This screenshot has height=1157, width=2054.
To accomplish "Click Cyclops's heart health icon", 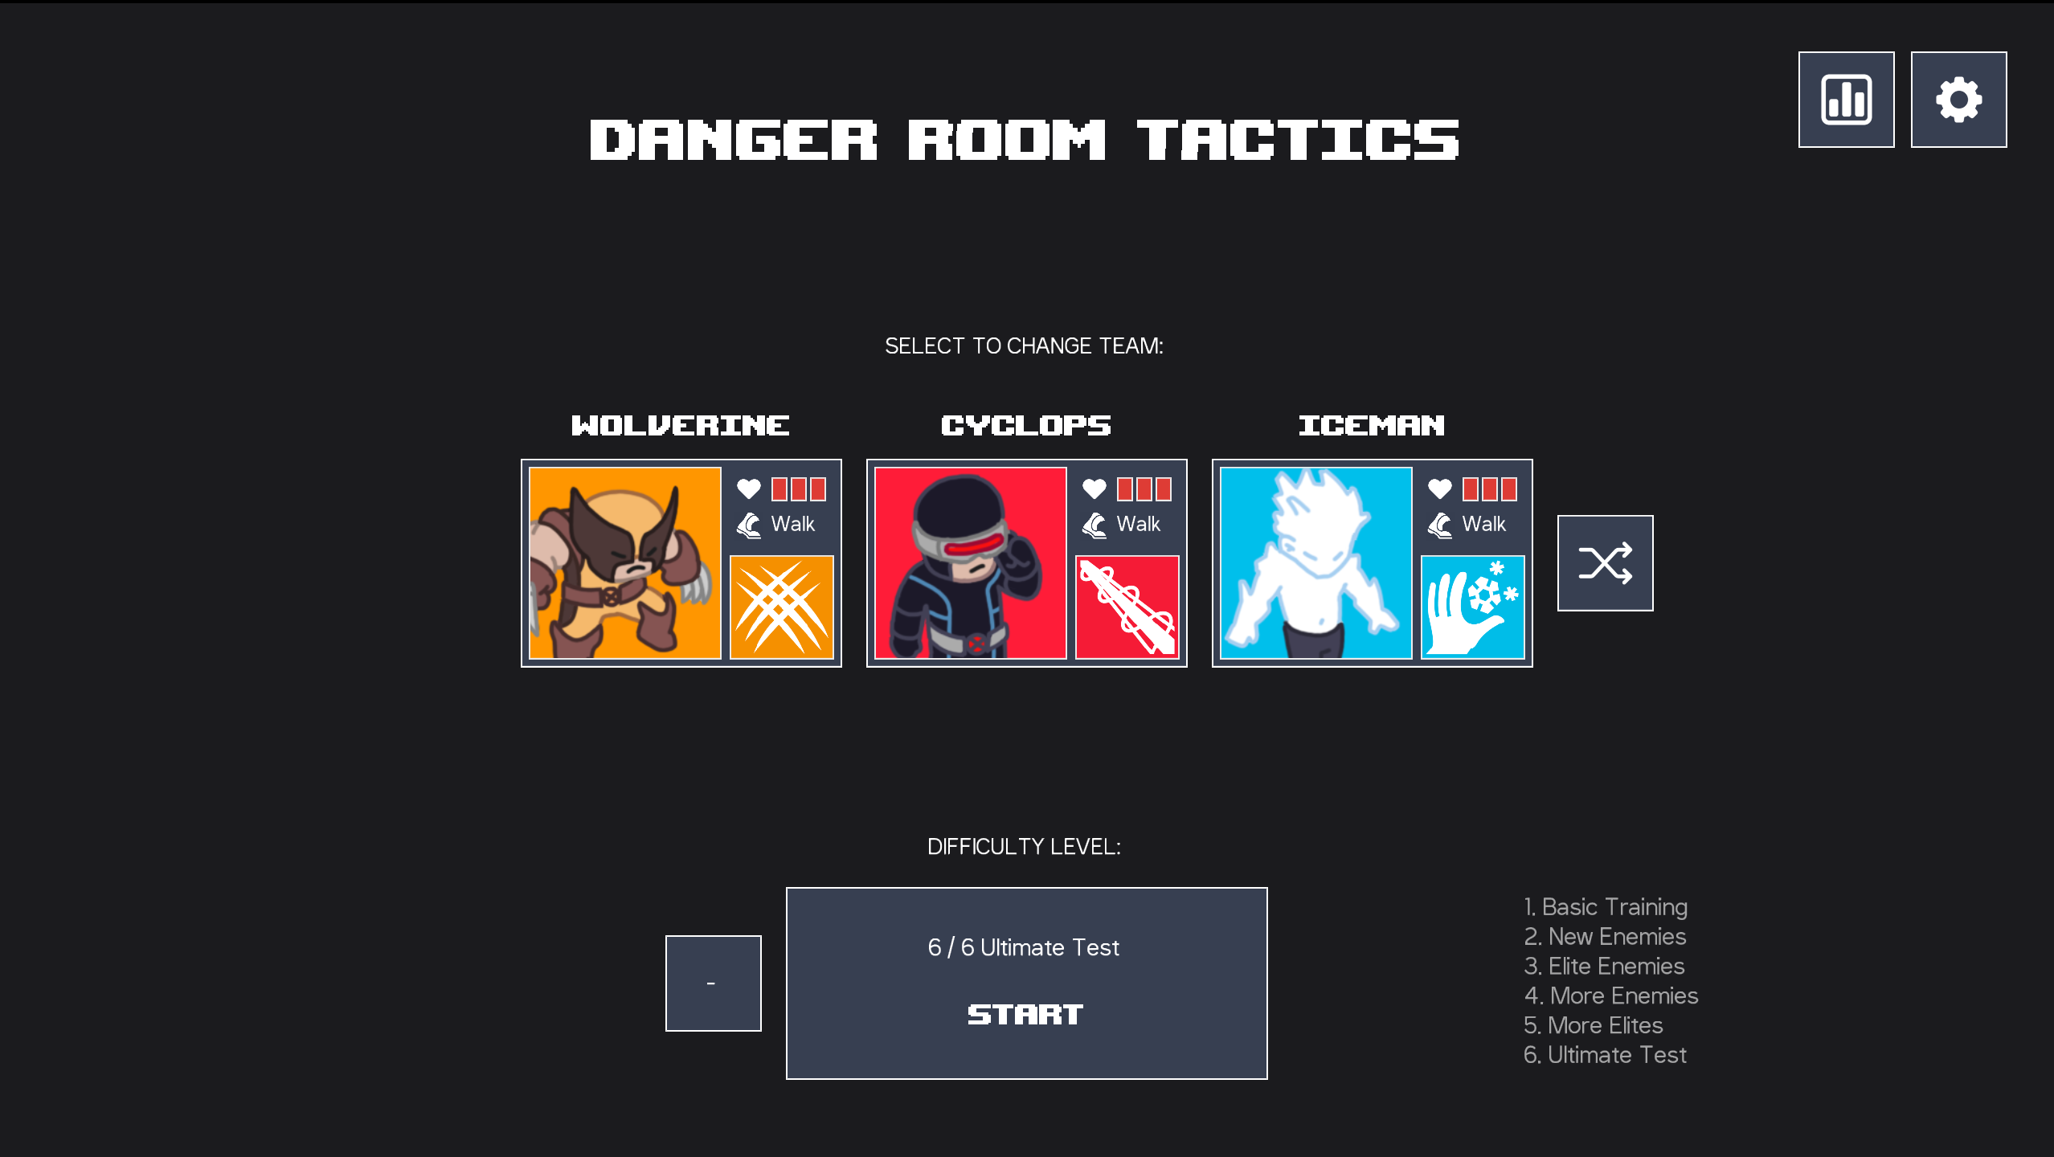I will [x=1094, y=489].
